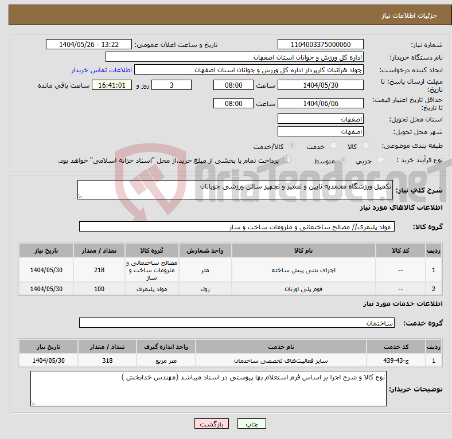Click the goods table گروه کالا column header
Screen dimensions: 452x439
[x=151, y=250]
